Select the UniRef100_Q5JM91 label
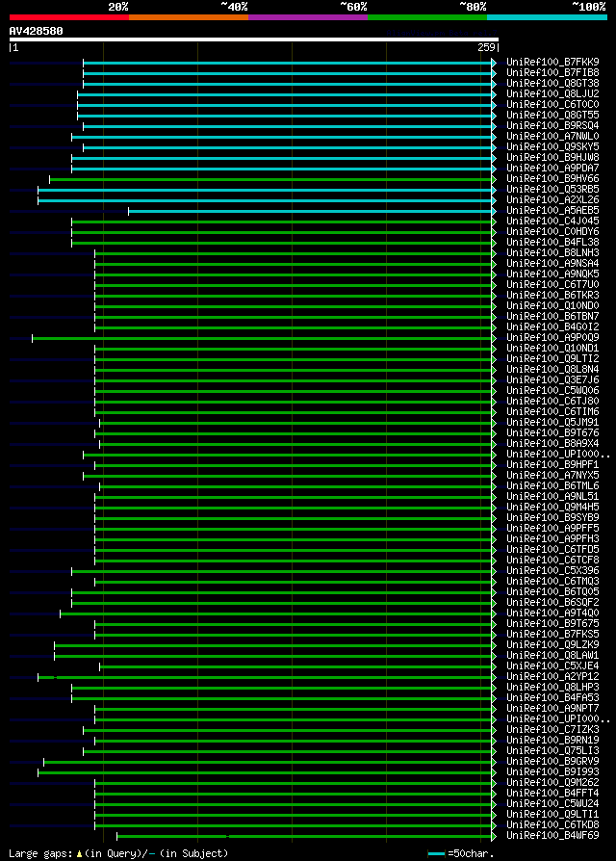The height and width of the screenshot is (861, 616). point(552,423)
